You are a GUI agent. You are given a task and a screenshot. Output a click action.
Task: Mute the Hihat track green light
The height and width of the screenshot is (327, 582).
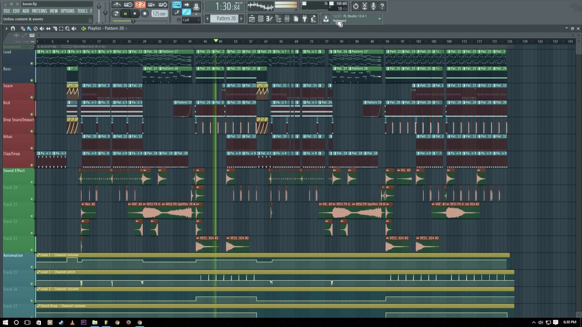click(31, 148)
